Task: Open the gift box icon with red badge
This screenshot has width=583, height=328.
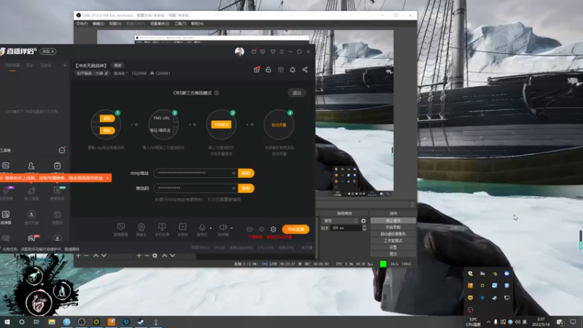Action: point(257,69)
